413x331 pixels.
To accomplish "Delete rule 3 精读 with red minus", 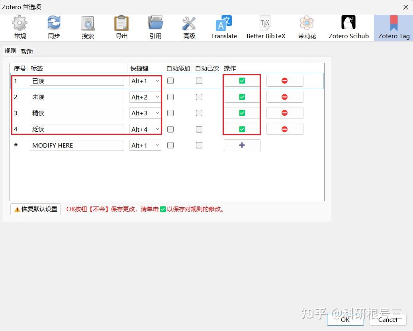I will point(285,113).
